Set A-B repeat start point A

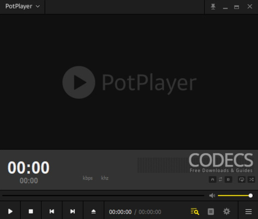[x=213, y=179]
